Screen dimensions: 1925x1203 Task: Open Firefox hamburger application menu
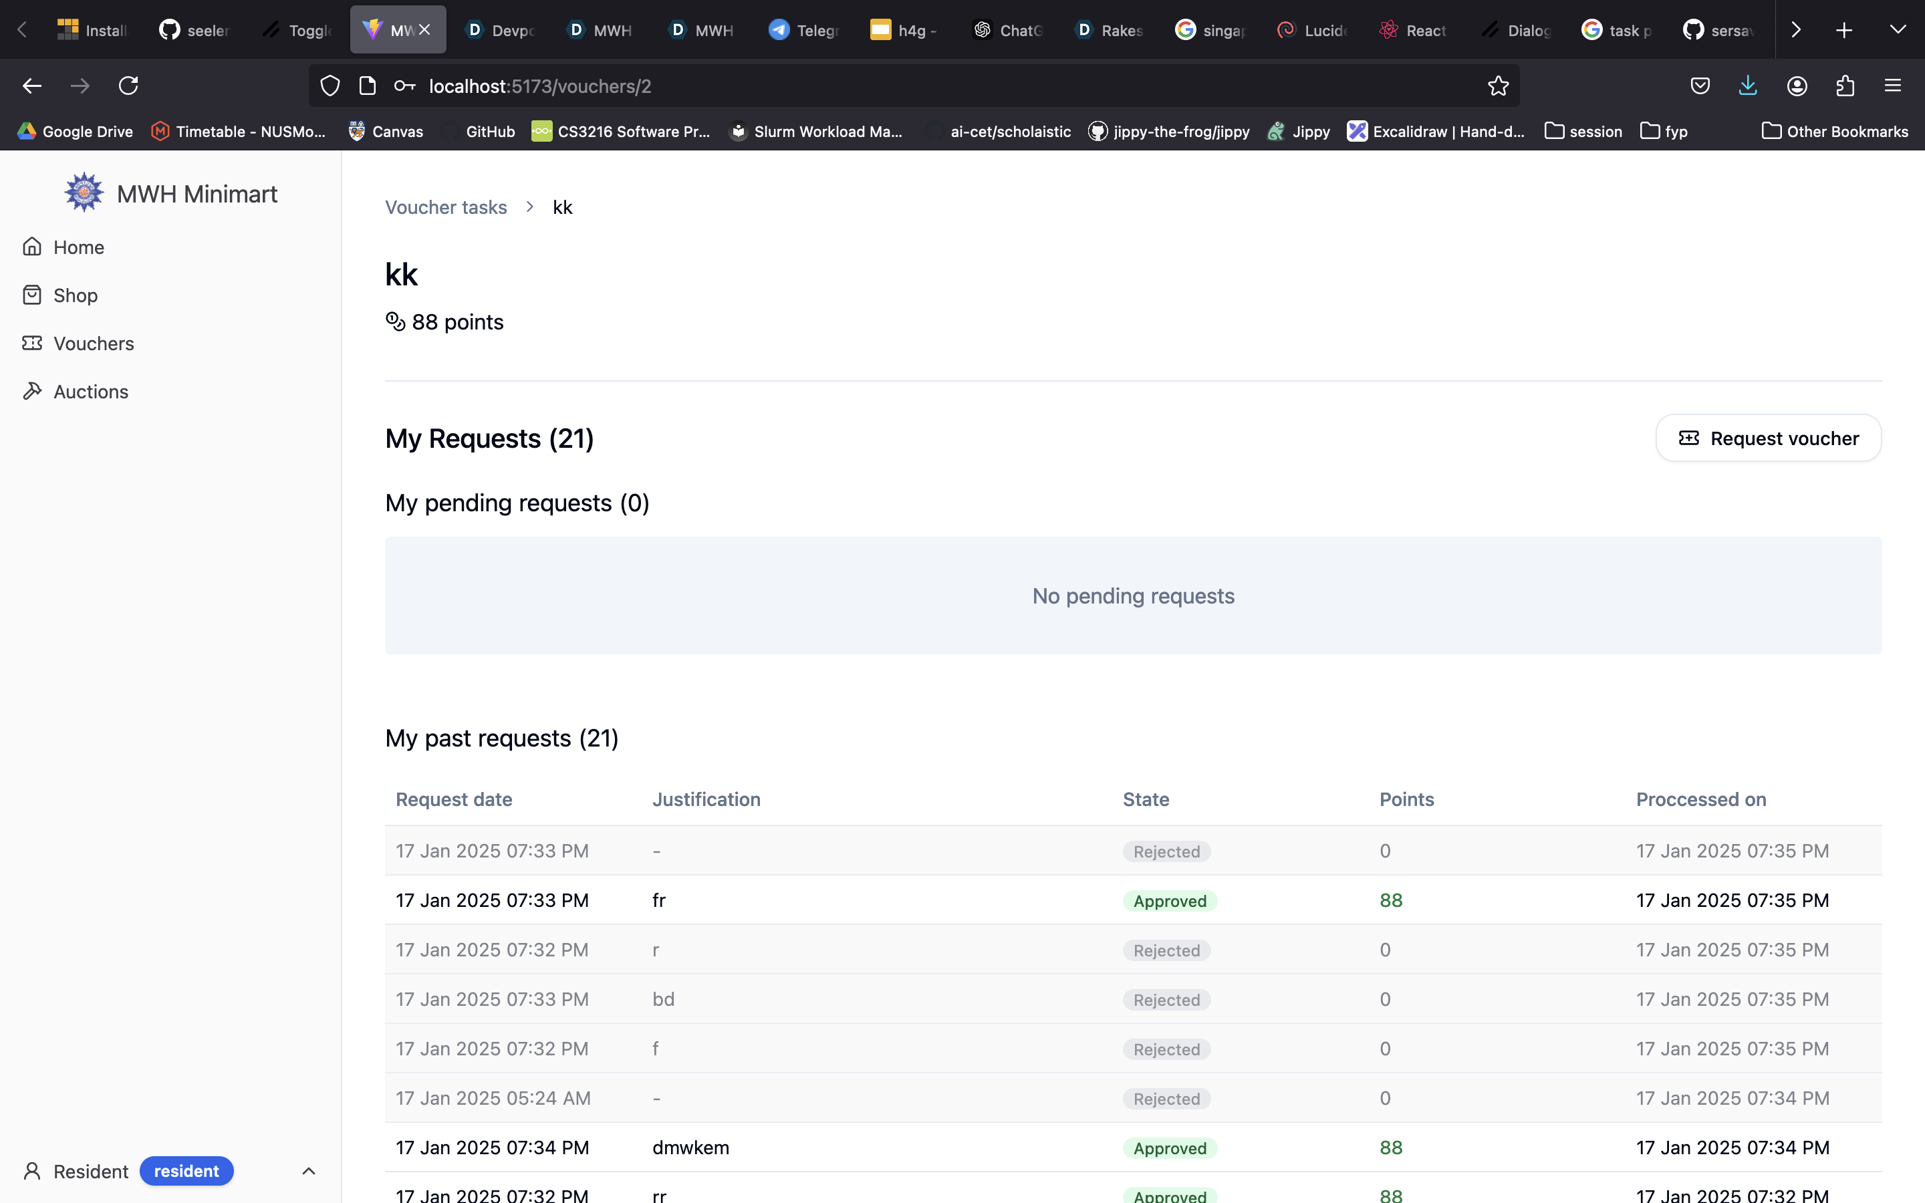point(1892,86)
